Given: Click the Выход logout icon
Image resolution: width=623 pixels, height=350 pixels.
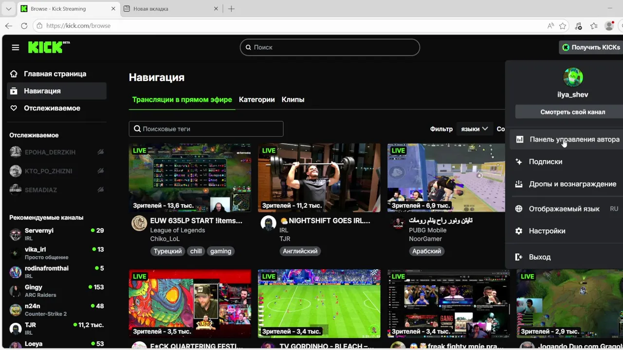Looking at the screenshot, I should 519,257.
